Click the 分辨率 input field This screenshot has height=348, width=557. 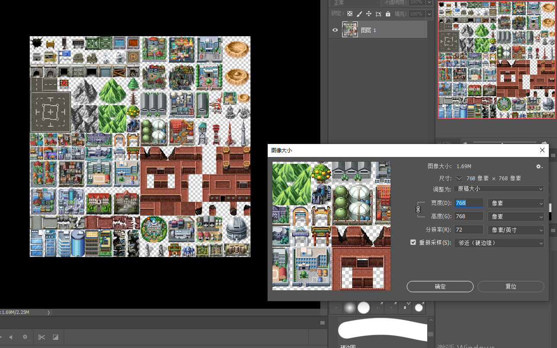pos(469,230)
